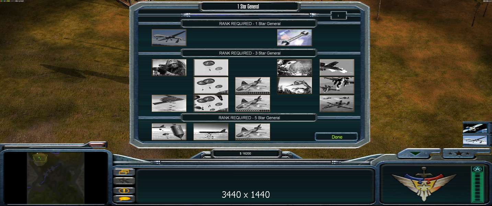Place a beacon with the exclamation button

(124, 190)
